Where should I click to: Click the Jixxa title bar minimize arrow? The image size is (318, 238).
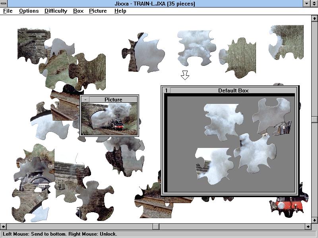(306, 4)
